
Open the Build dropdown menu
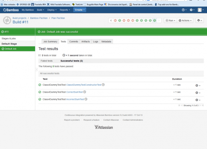pos(40,10)
